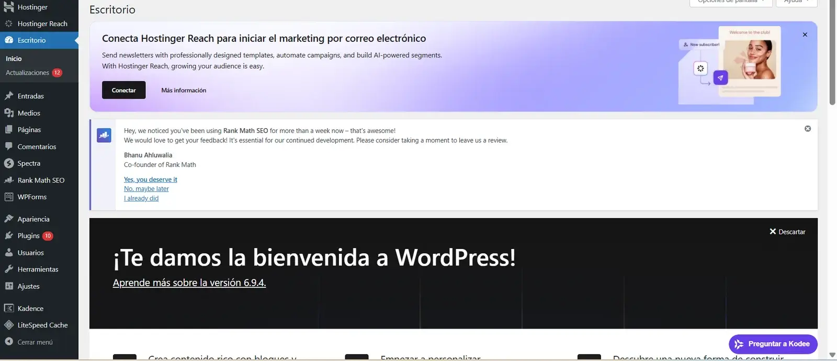Open the Comentarios menu
This screenshot has width=837, height=361.
coord(39,146)
